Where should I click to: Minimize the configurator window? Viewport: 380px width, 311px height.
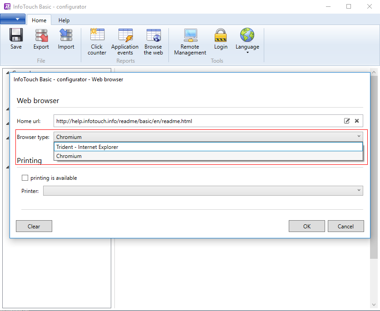[x=328, y=6]
